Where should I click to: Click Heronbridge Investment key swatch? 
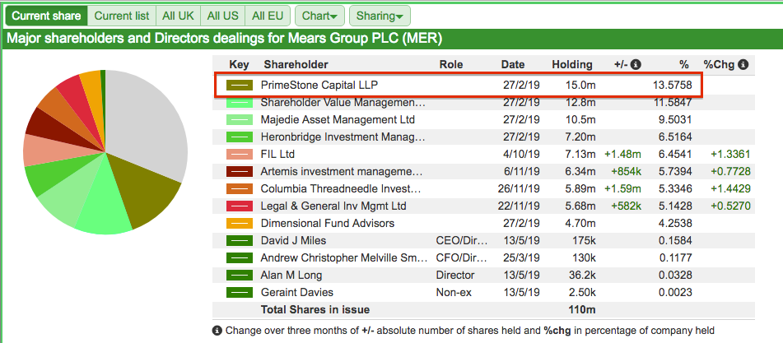(240, 137)
